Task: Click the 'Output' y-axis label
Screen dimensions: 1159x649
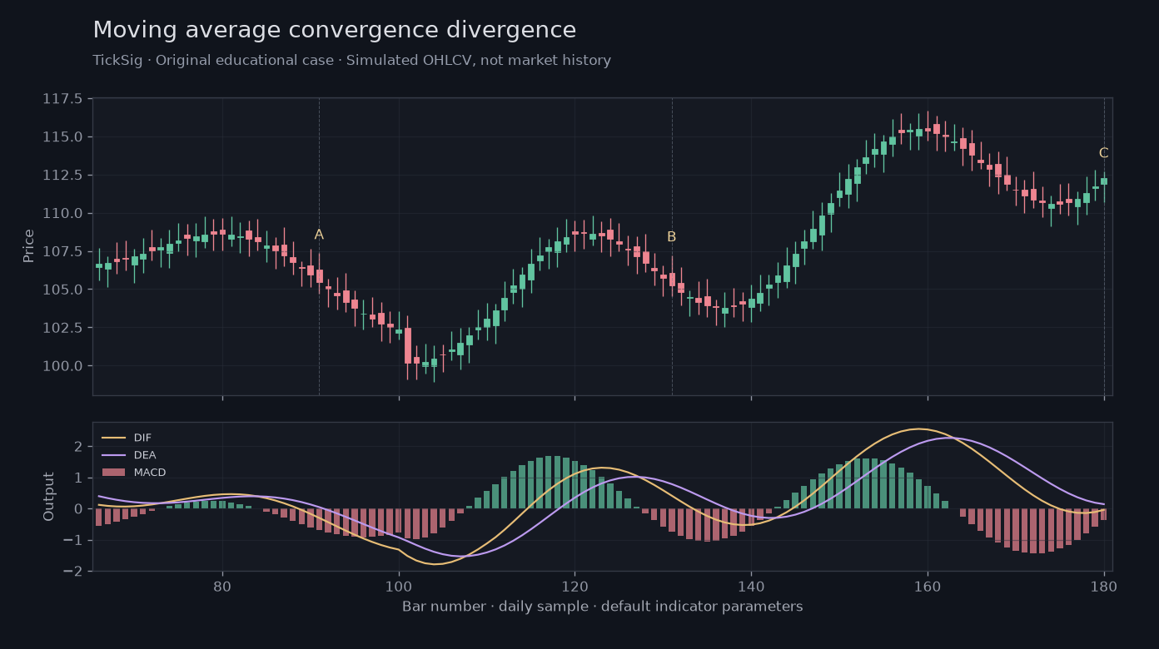Action: pyautogui.click(x=49, y=497)
